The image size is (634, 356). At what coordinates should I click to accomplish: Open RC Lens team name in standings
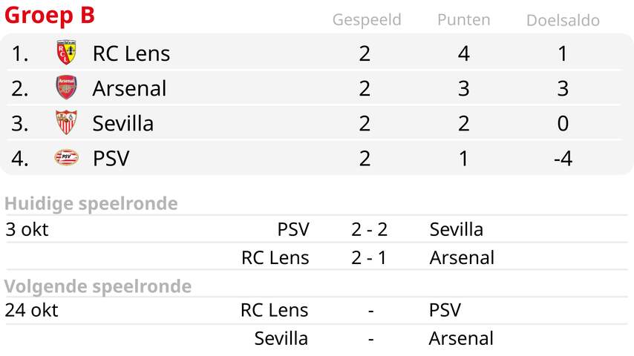[x=131, y=53]
